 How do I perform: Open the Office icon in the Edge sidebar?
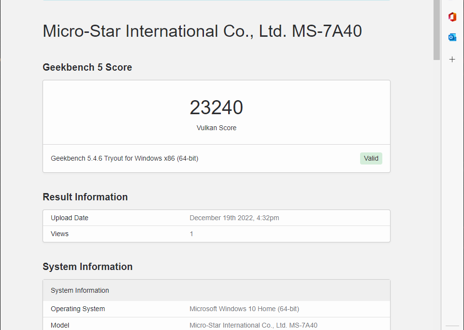[452, 17]
